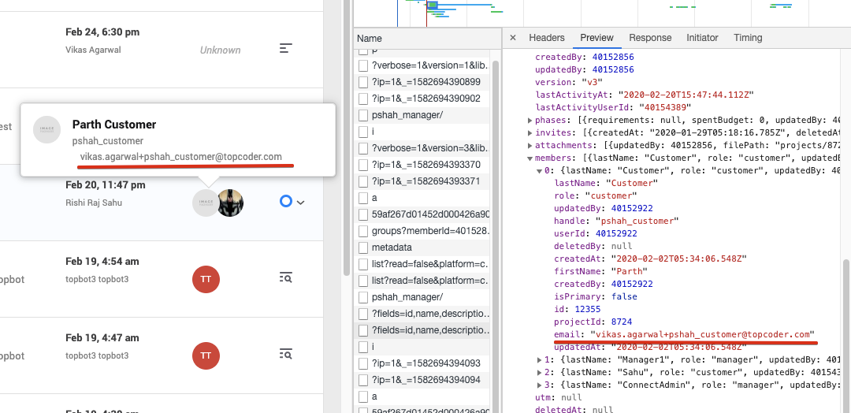Click email address in Parth Customer tooltip

pyautogui.click(x=180, y=156)
